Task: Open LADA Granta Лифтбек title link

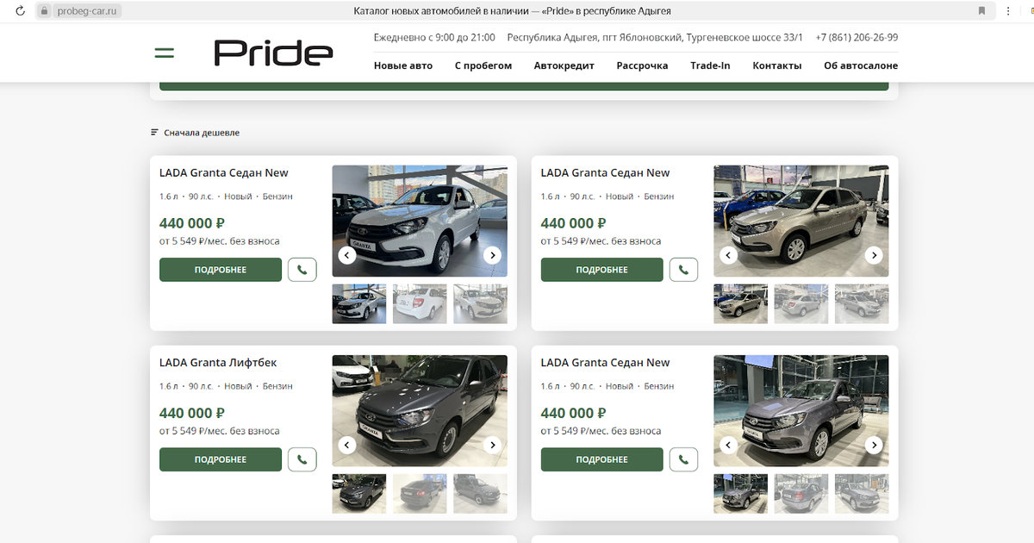Action: (x=218, y=363)
